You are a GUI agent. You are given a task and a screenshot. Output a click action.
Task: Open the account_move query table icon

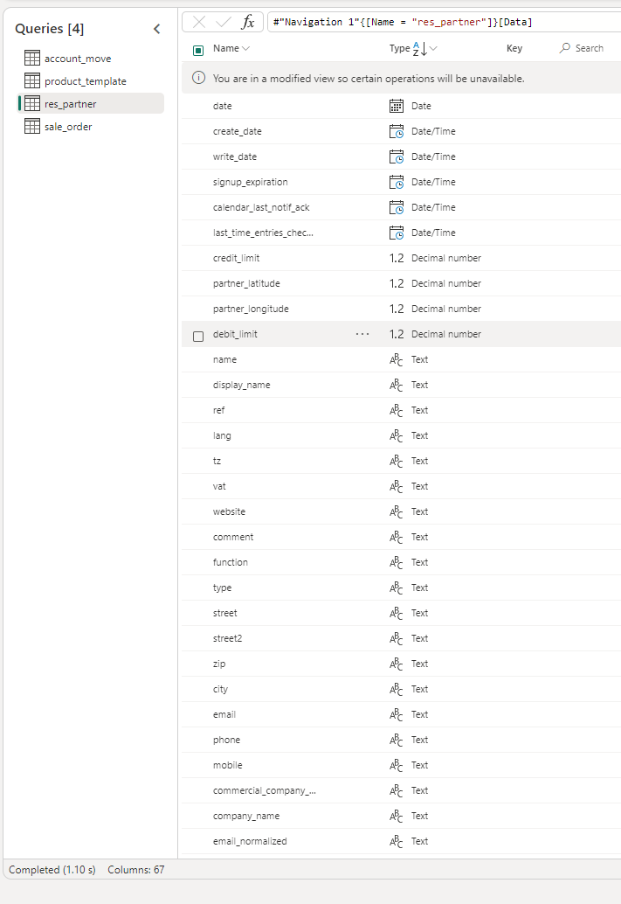point(32,58)
